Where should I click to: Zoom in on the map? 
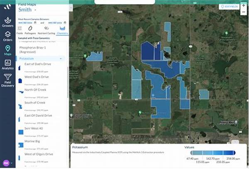[x=243, y=6]
